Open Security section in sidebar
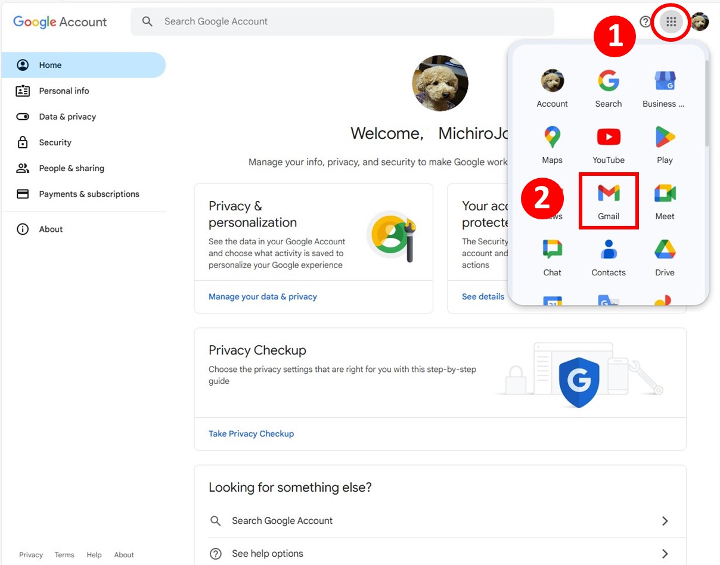Image resolution: width=720 pixels, height=565 pixels. (83, 142)
